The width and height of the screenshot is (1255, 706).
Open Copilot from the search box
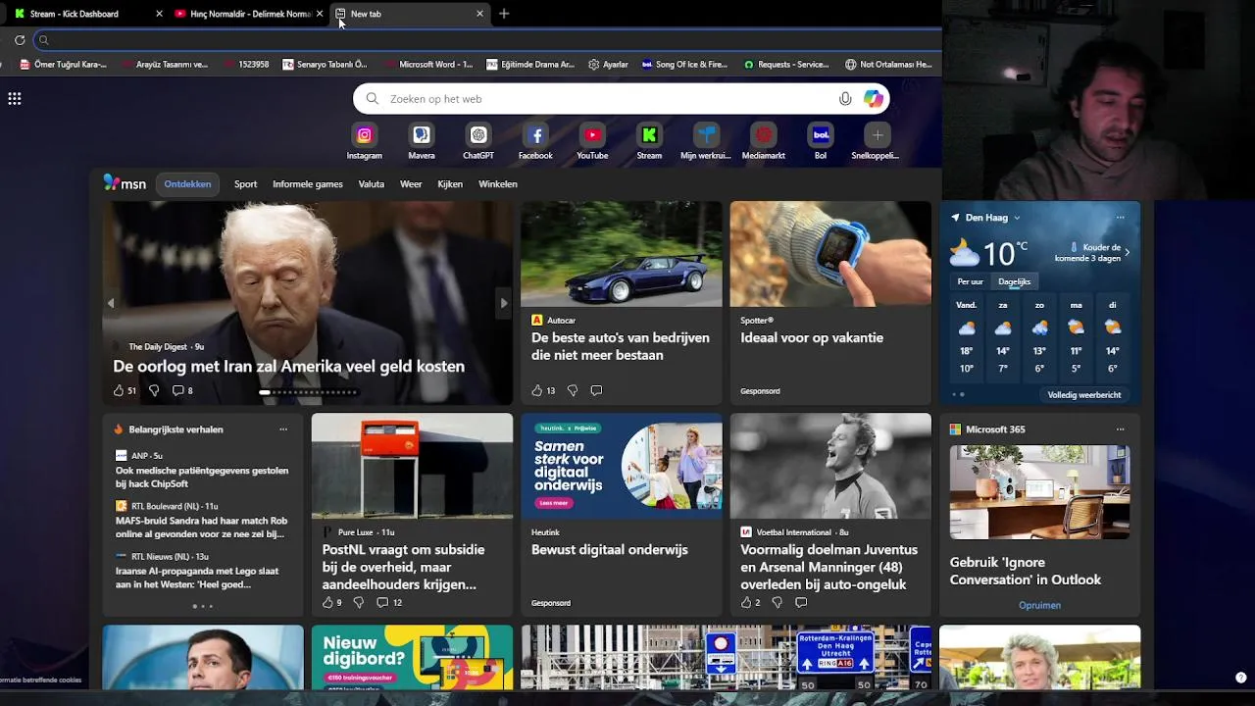point(873,99)
